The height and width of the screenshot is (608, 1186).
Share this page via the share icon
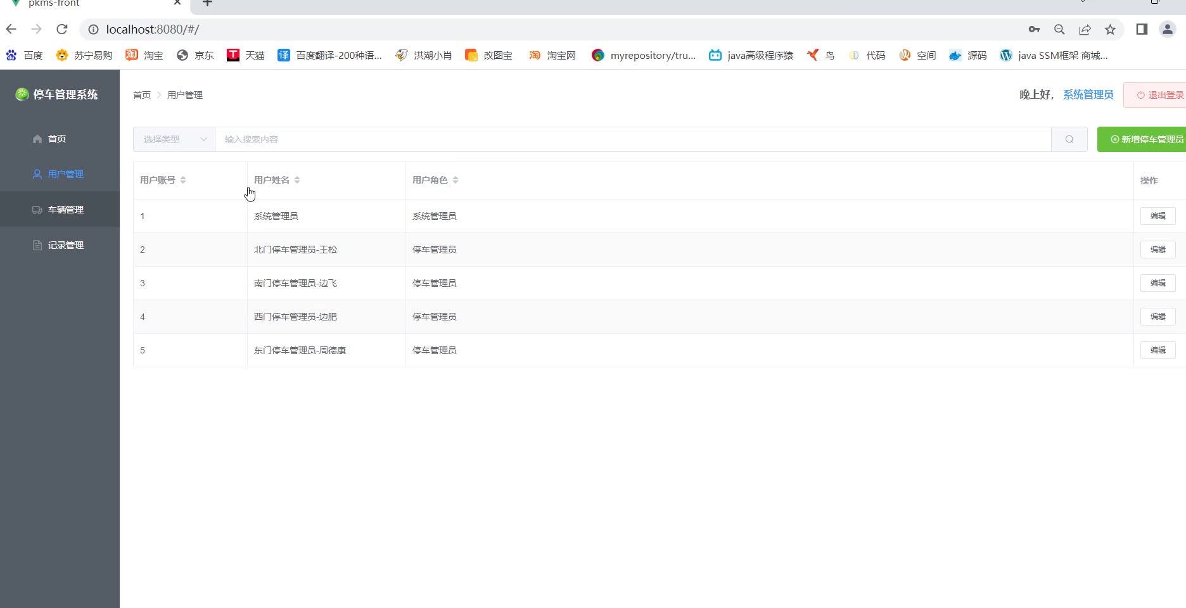point(1085,29)
